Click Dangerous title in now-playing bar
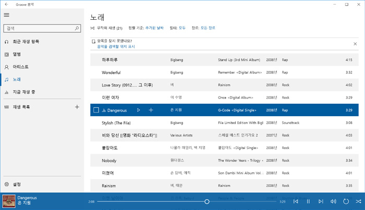The width and height of the screenshot is (365, 210). point(27,197)
